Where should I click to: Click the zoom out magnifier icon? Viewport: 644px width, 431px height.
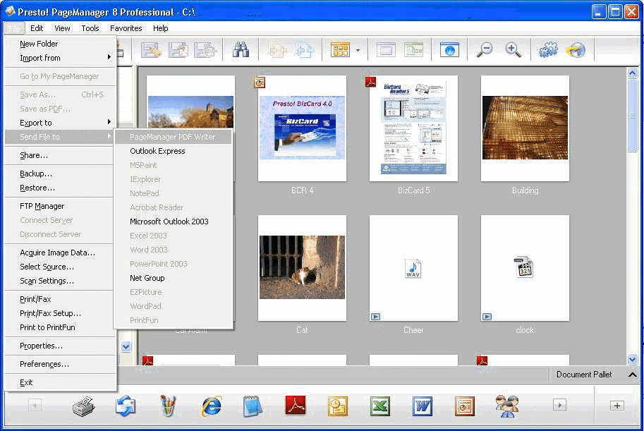485,50
